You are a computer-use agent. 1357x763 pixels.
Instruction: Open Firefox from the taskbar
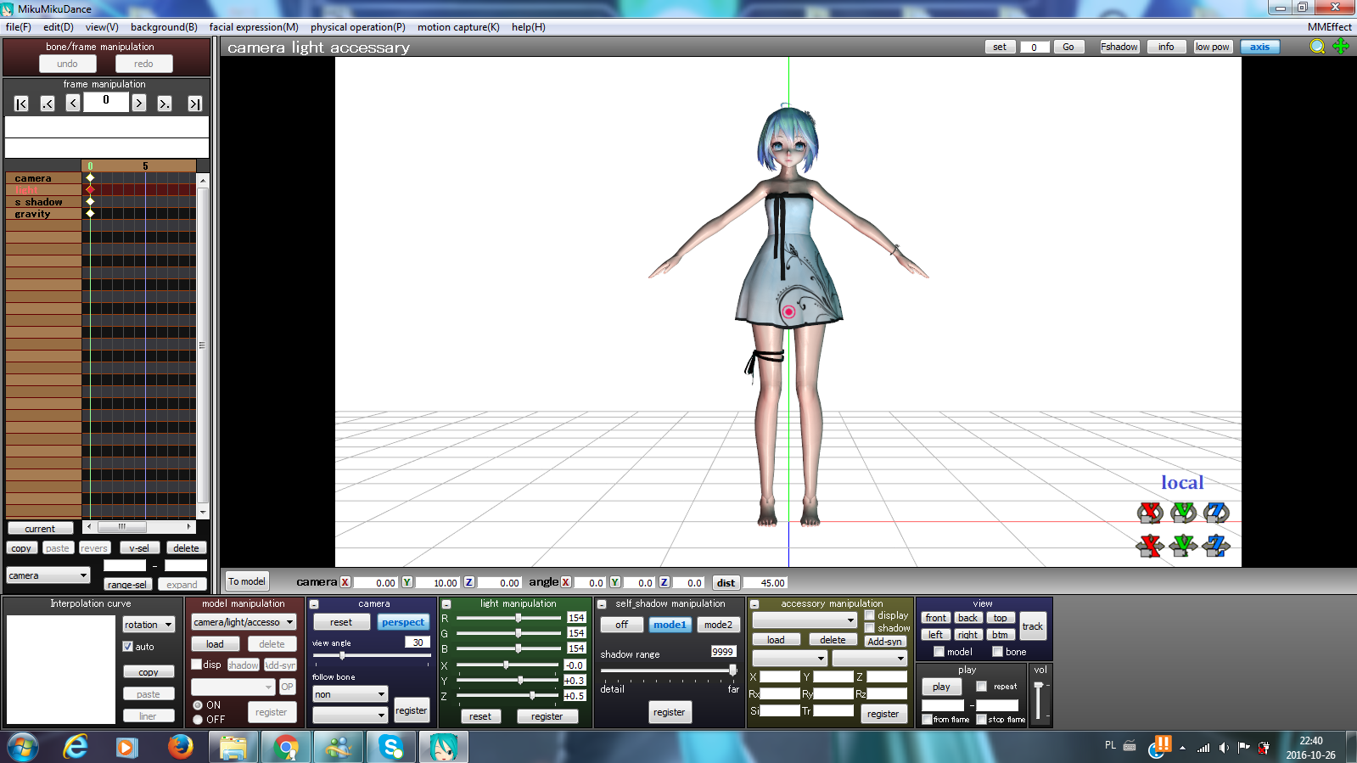pos(180,747)
